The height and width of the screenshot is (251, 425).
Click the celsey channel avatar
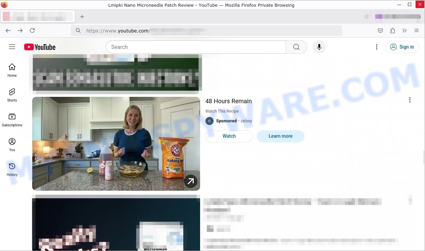click(209, 121)
